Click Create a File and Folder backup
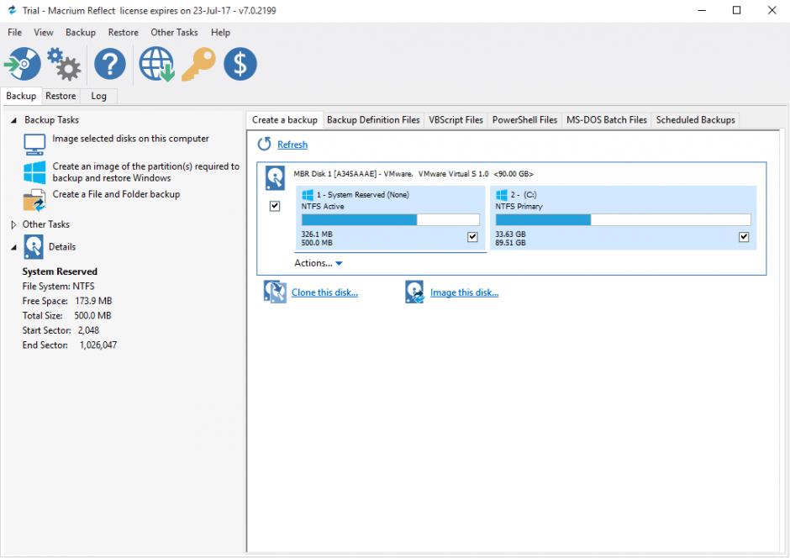The height and width of the screenshot is (558, 790). [116, 194]
